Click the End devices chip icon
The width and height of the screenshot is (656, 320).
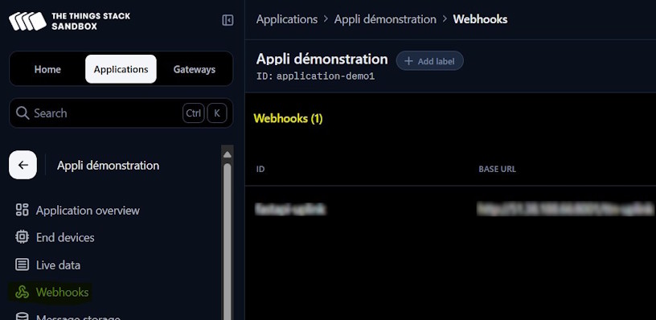click(22, 237)
